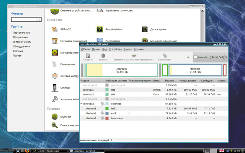This screenshot has height=153, width=245.
Task: Select red linux-swap block in partition graphic
Action: 225,70
